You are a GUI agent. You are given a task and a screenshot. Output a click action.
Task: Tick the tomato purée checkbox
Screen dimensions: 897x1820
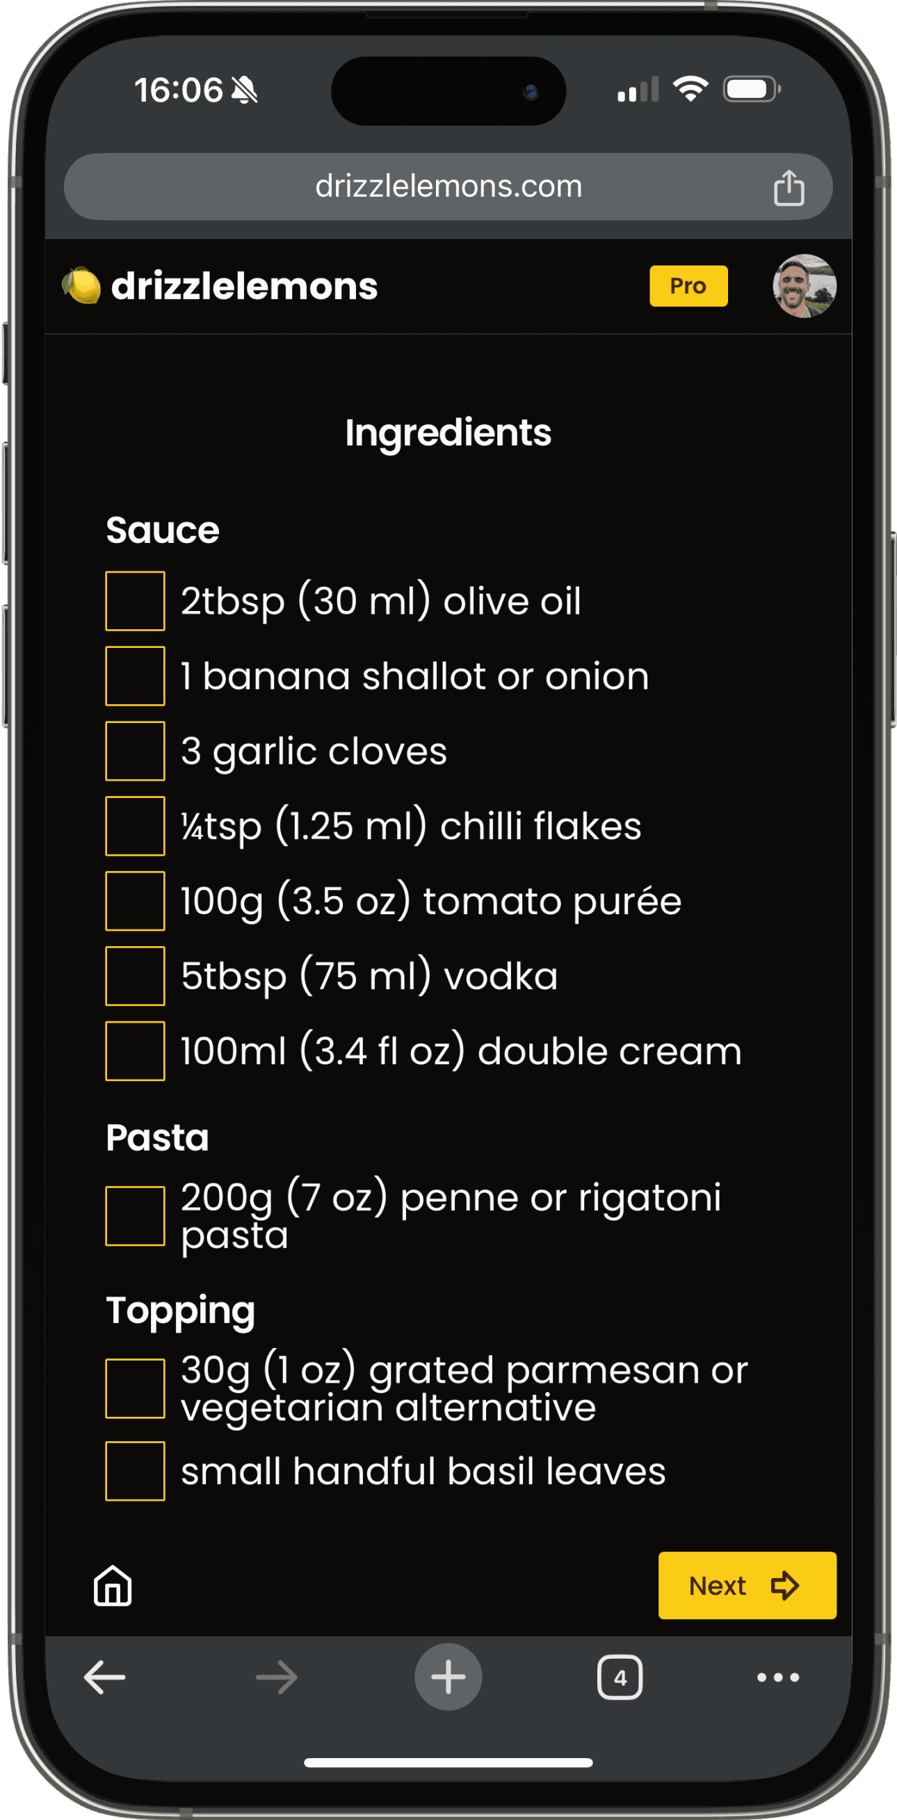[x=135, y=901]
